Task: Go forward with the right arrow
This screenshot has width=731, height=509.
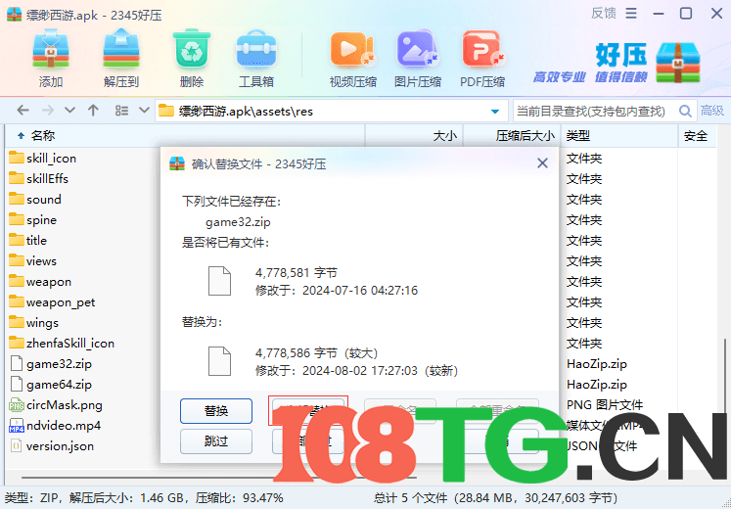Action: click(x=48, y=111)
